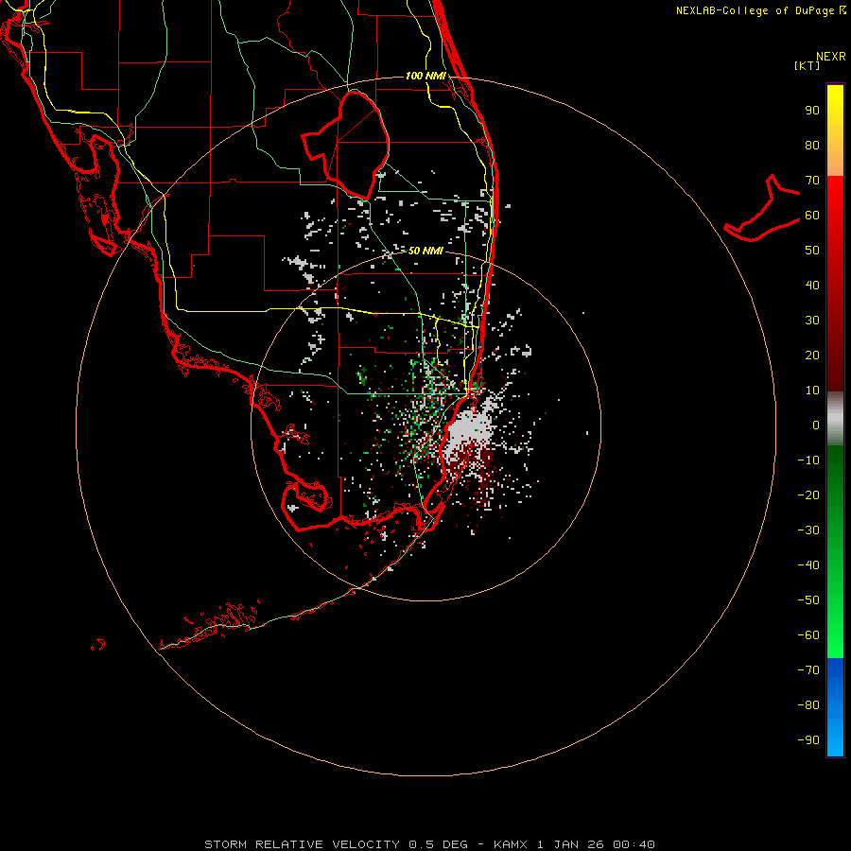Viewport: 851px width, 851px height.
Task: Click the -10 value on the velocity legend
Action: 808,460
